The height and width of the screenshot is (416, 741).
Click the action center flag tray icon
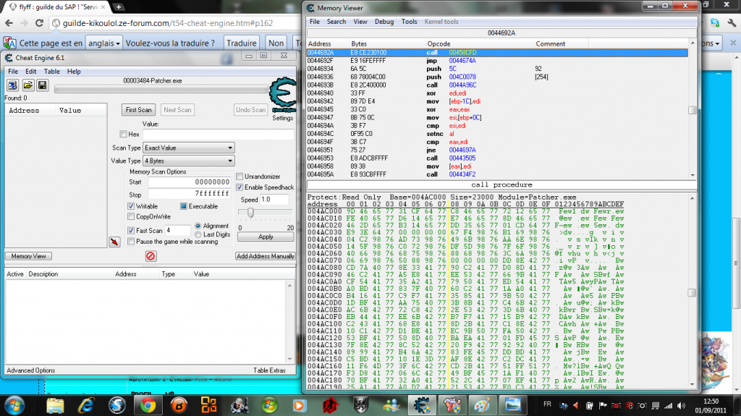[x=603, y=406]
